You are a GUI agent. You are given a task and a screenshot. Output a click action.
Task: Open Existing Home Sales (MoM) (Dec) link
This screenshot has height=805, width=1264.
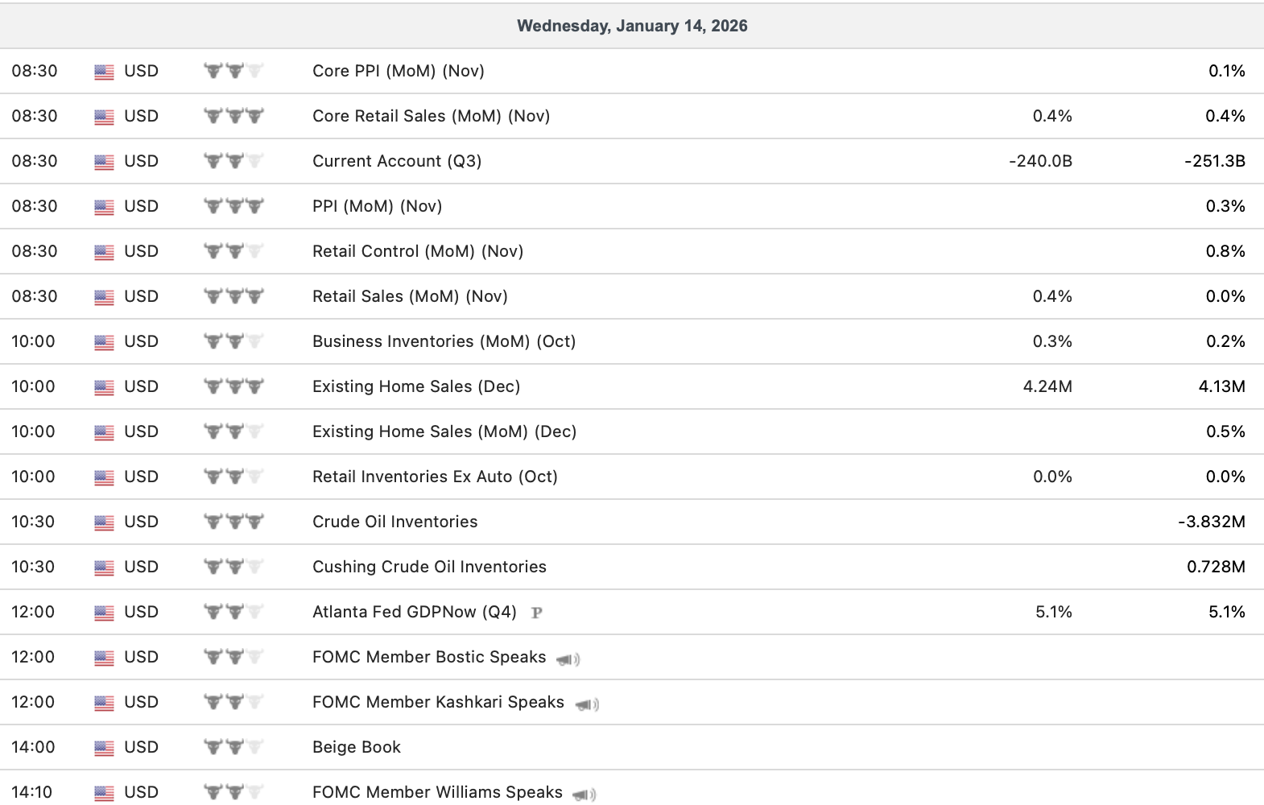click(x=444, y=431)
